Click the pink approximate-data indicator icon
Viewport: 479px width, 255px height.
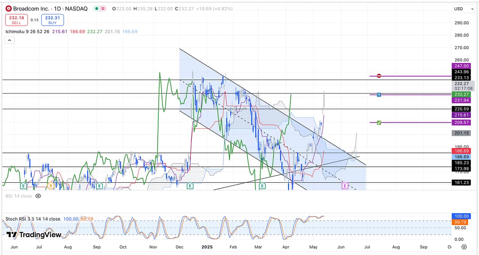[103, 9]
